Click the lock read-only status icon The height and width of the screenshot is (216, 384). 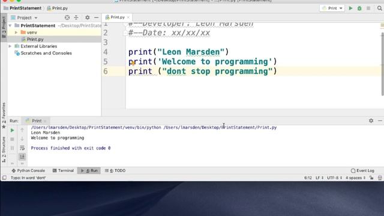(x=371, y=178)
